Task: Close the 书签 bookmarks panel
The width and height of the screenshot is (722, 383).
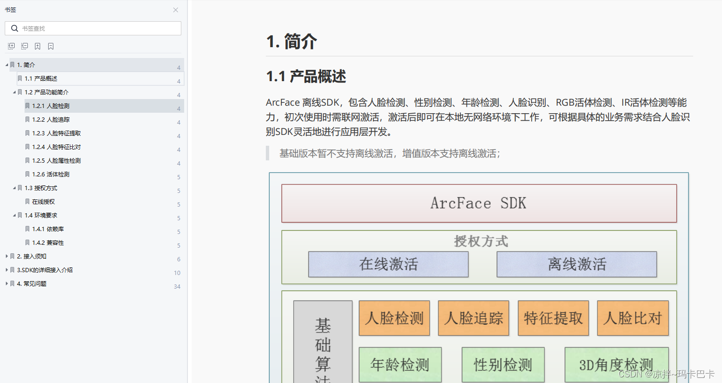Action: [176, 10]
